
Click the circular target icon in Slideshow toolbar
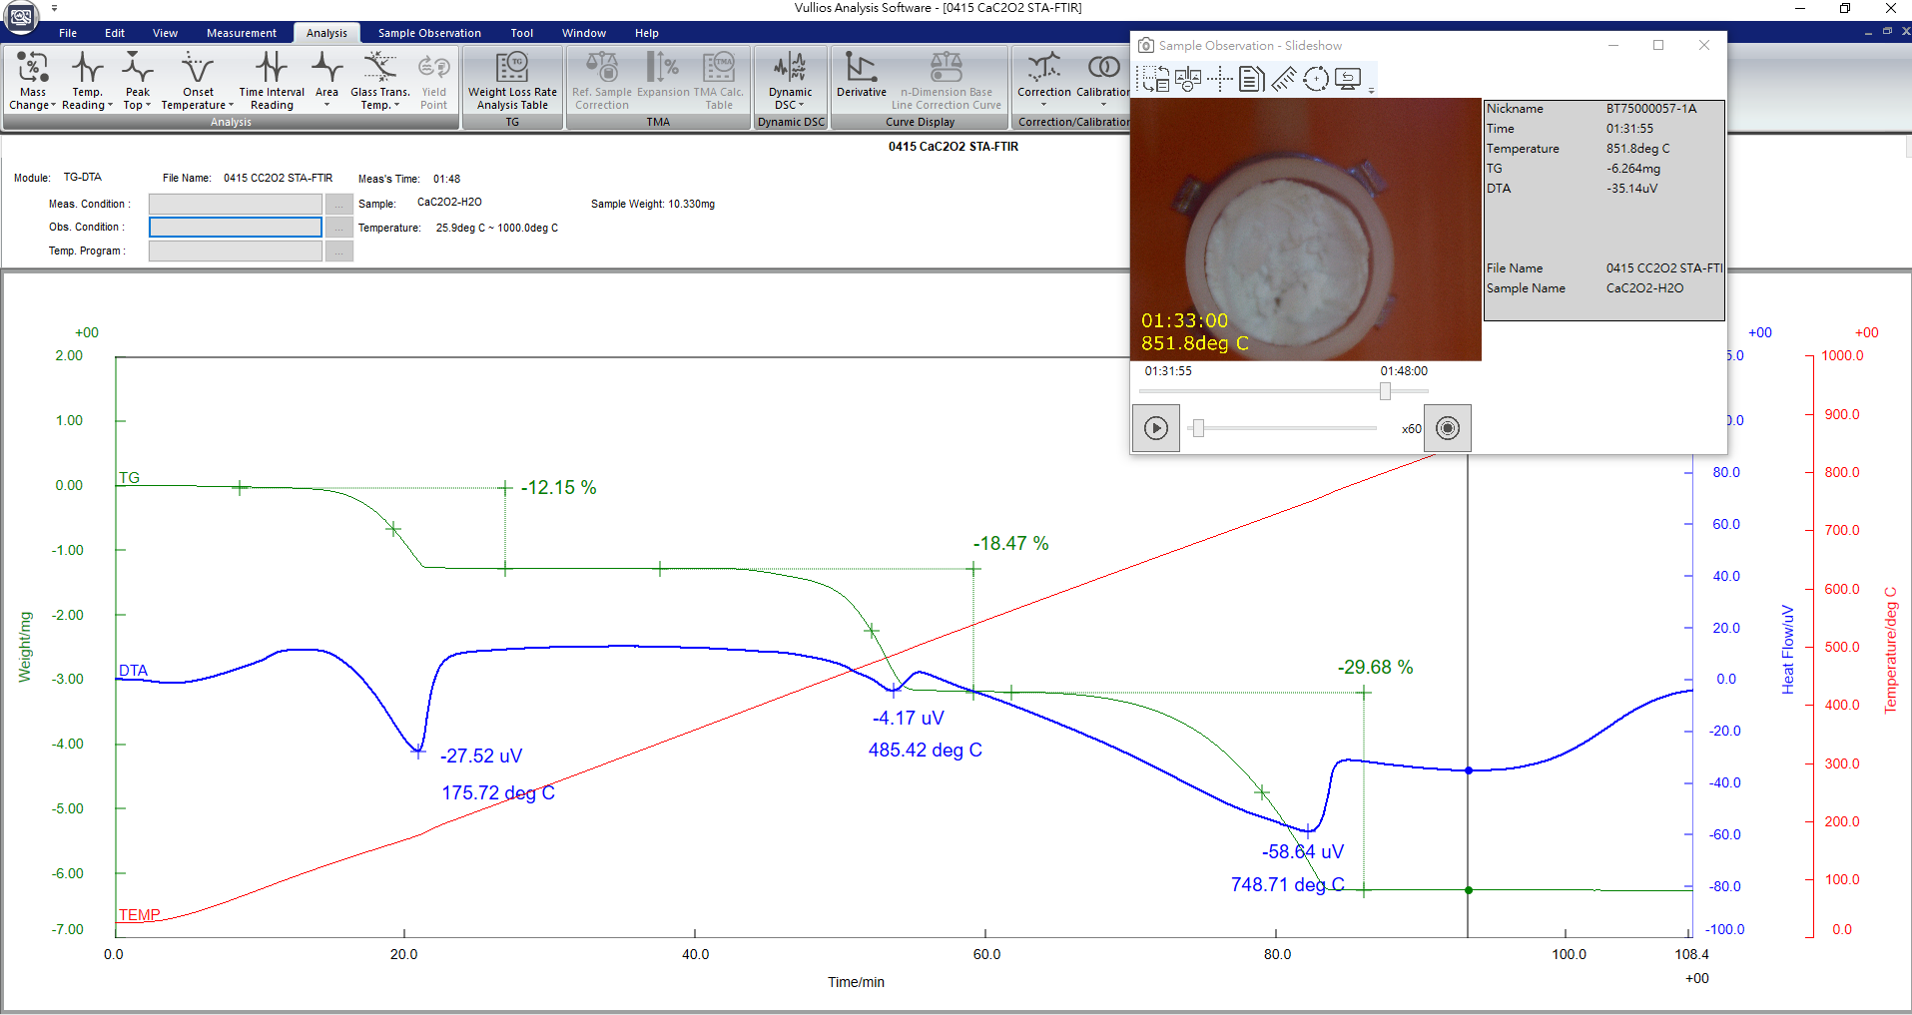coord(1316,79)
